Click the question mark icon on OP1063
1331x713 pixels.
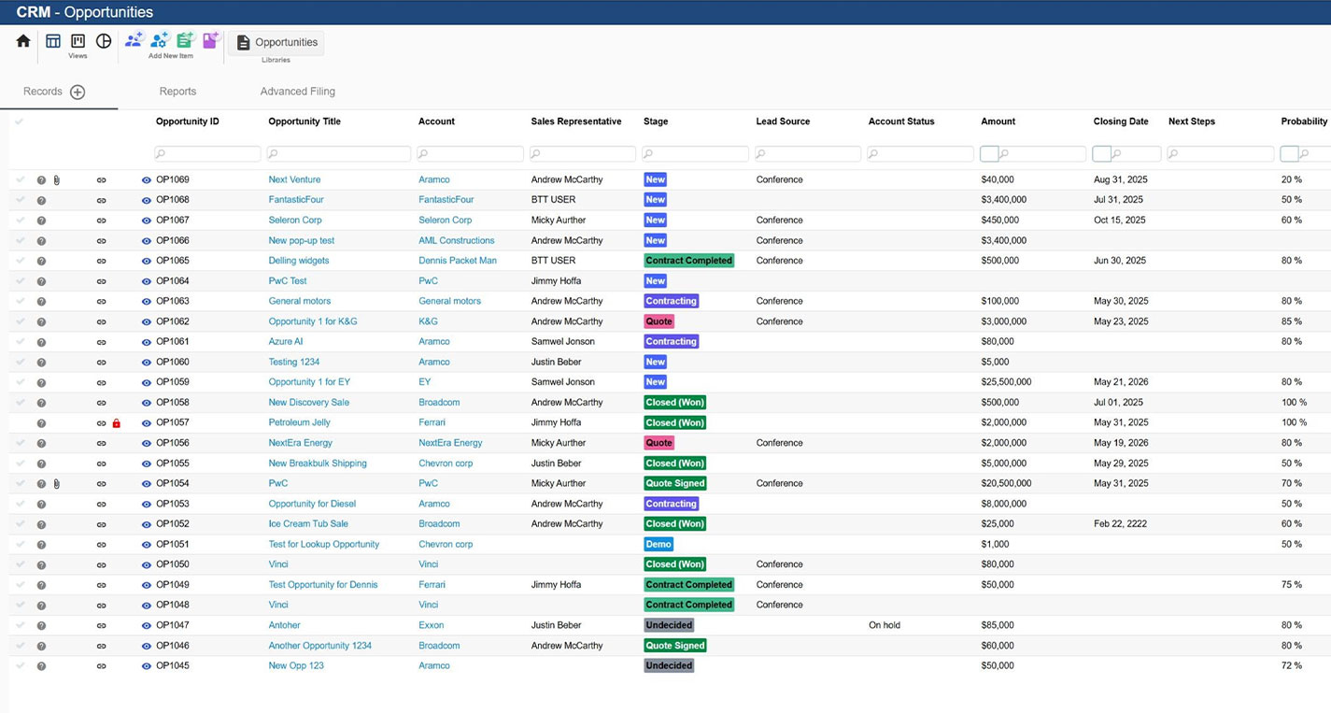(x=41, y=302)
